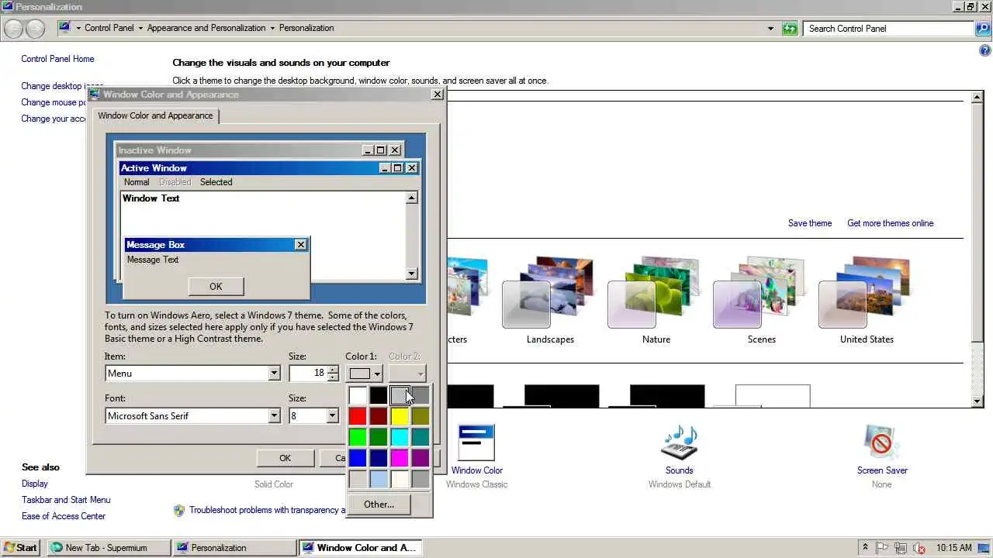Open the Sounds icon with music notes
Image resolution: width=993 pixels, height=558 pixels.
(679, 443)
